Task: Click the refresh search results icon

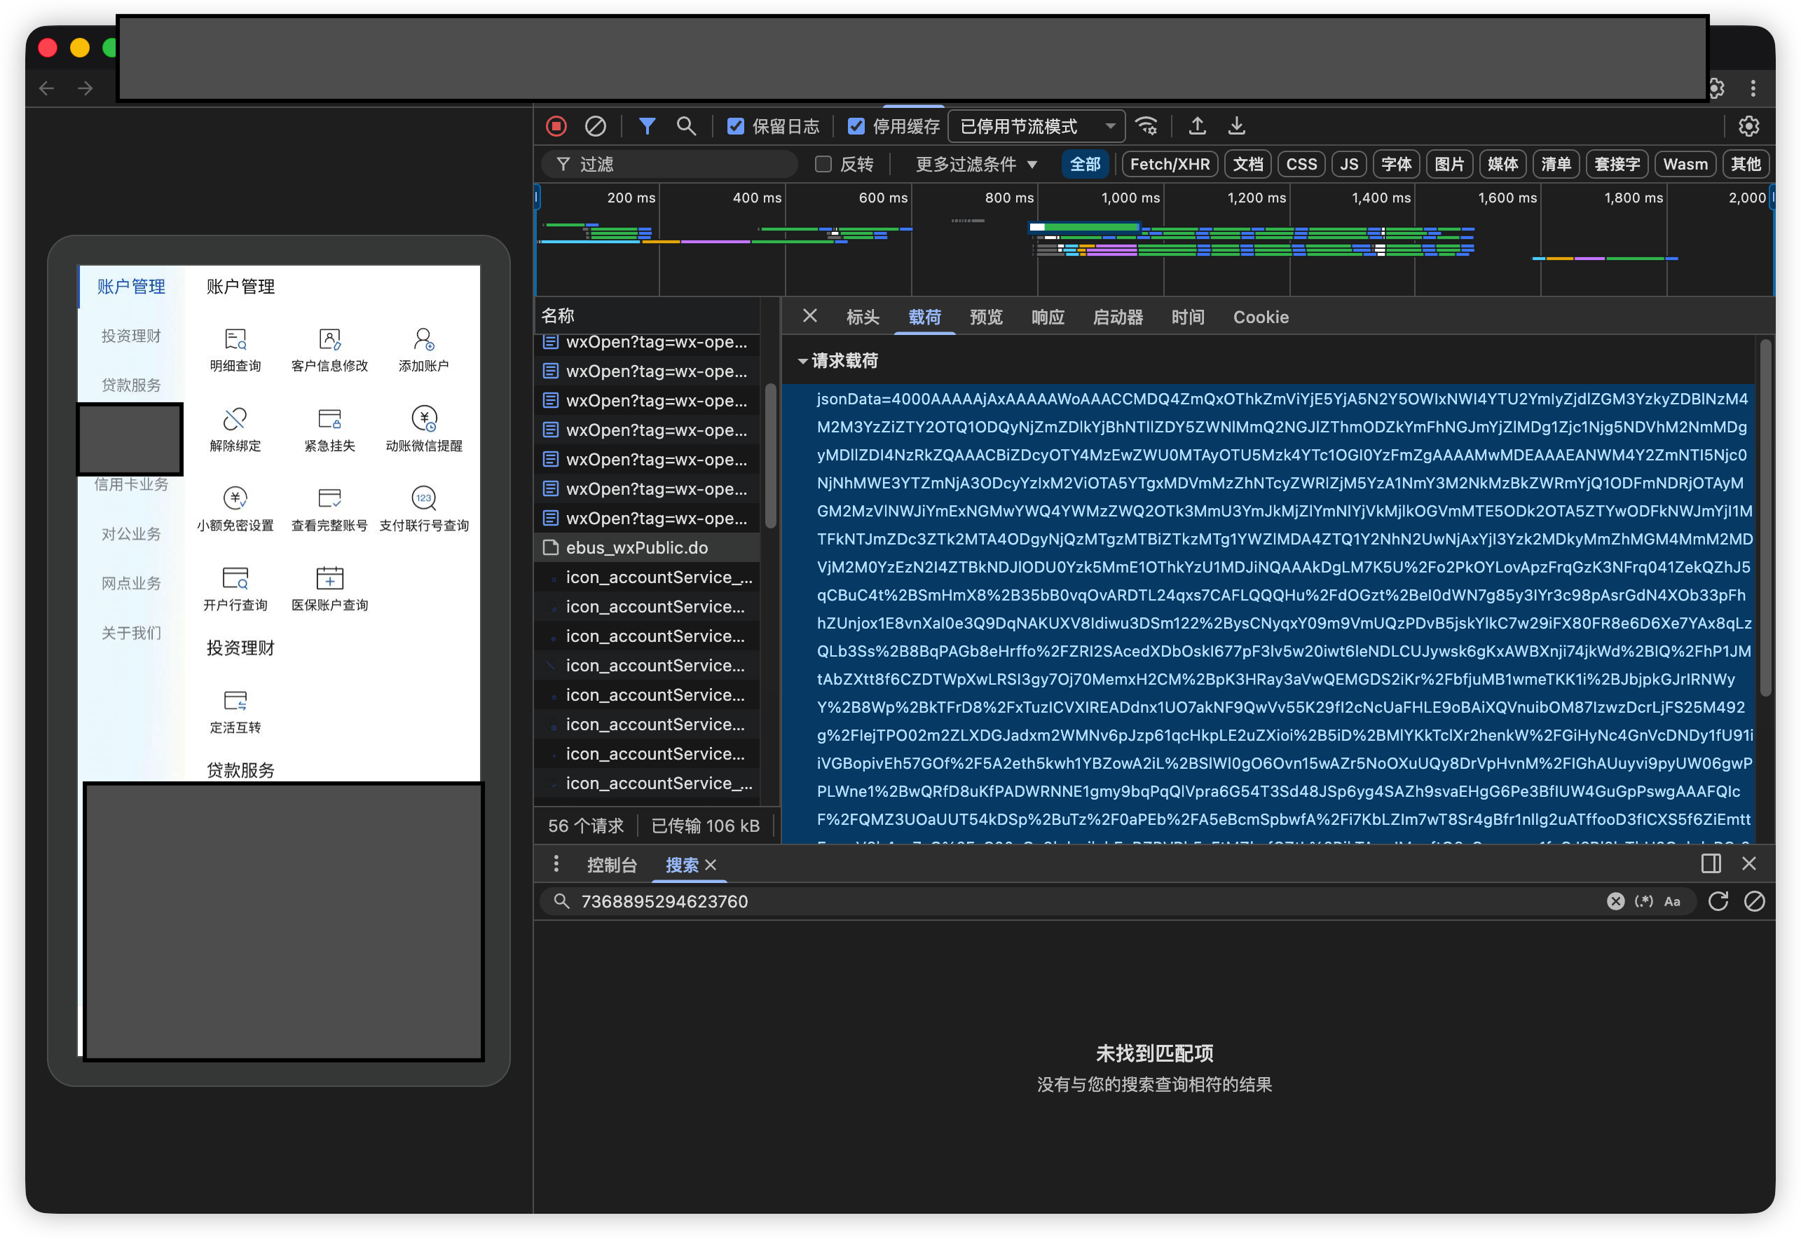Action: pos(1718,901)
